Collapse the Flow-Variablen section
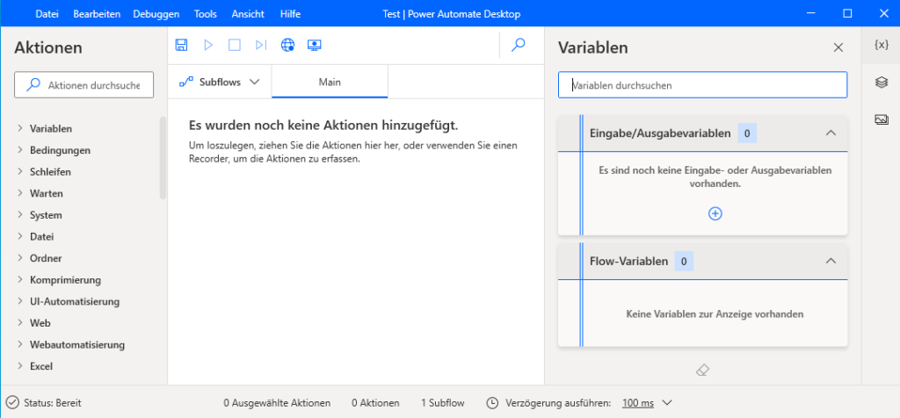The image size is (900, 418). (x=830, y=262)
